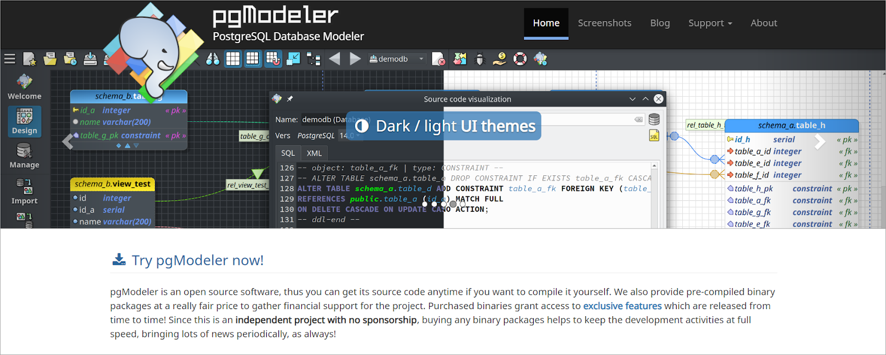Open the About page
Image resolution: width=886 pixels, height=355 pixels.
(764, 23)
